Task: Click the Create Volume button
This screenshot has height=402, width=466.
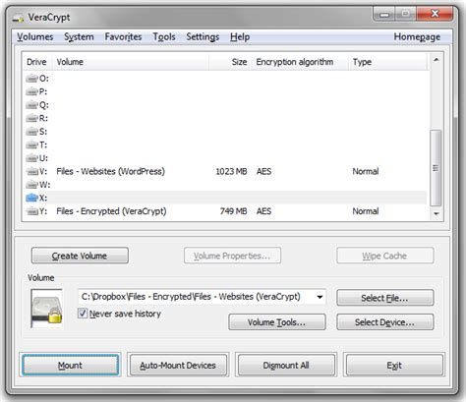Action: 80,256
